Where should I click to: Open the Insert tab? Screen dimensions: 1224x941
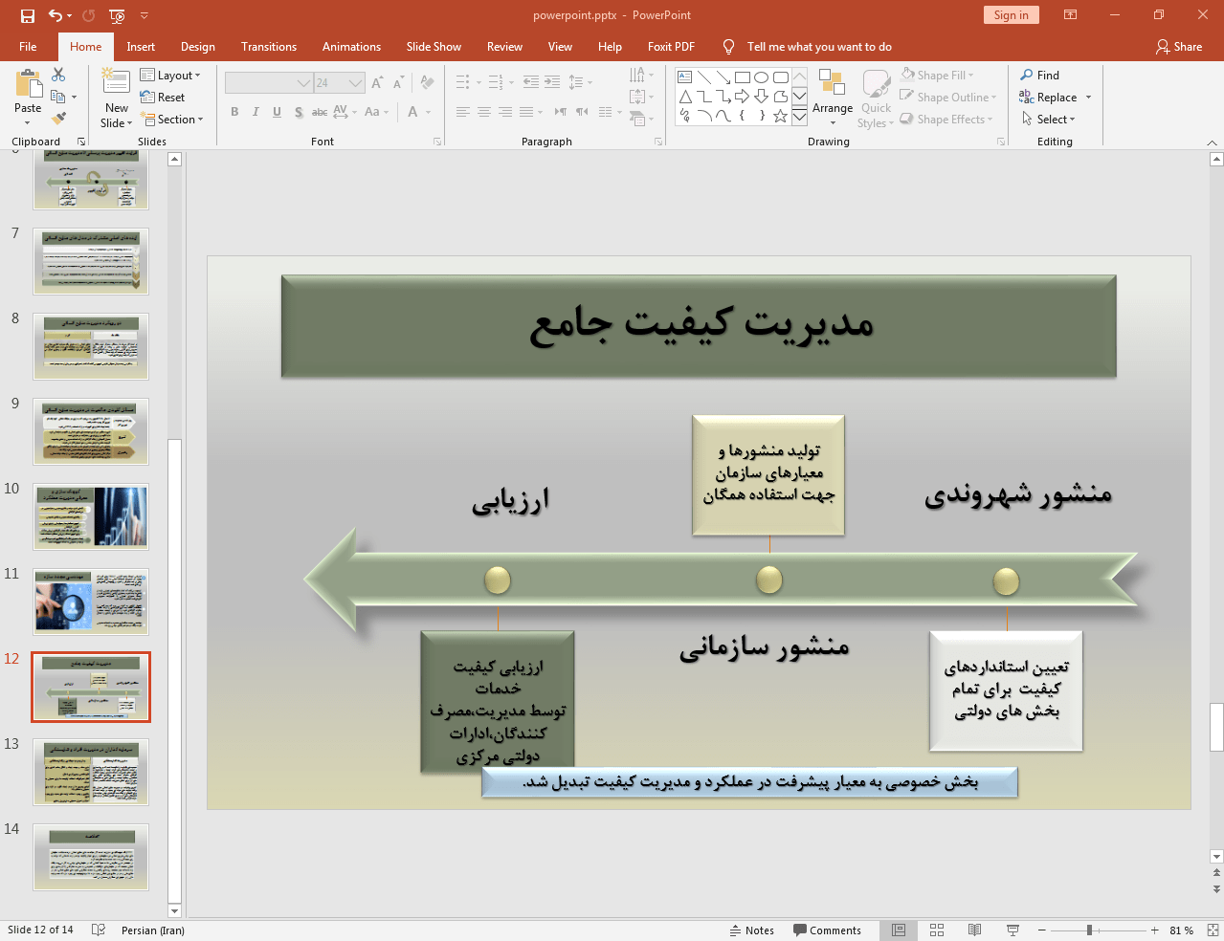[141, 47]
